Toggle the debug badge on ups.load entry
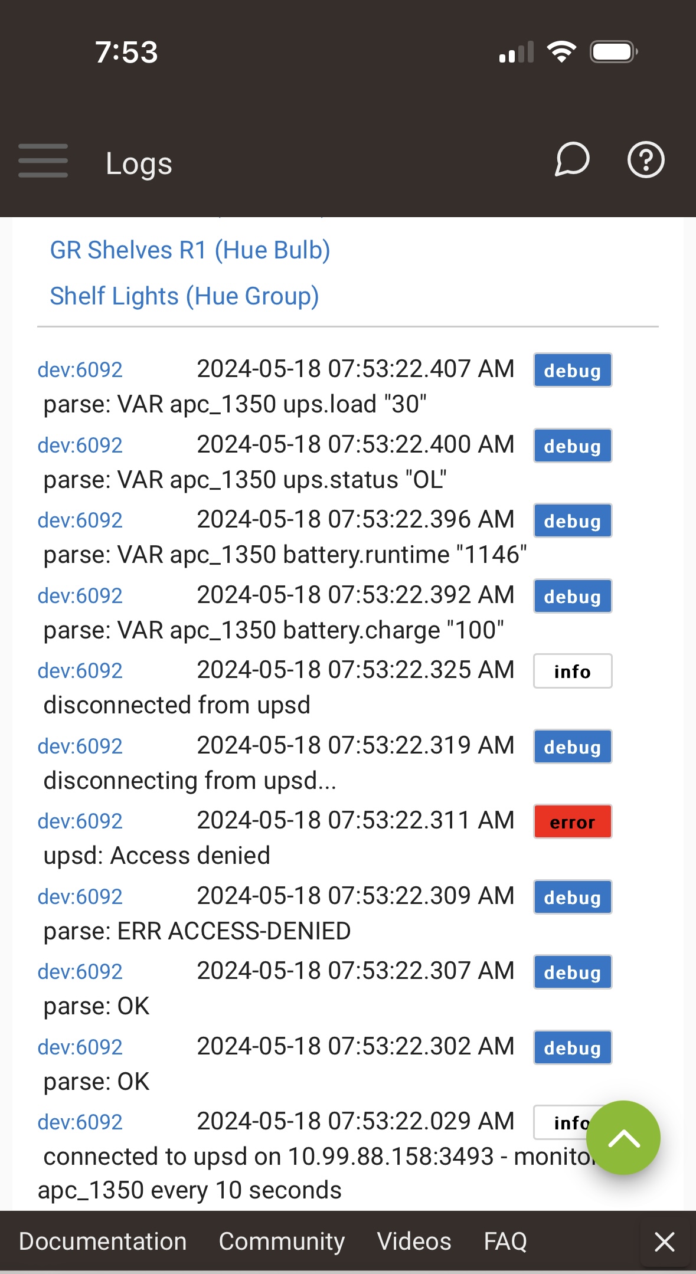Viewport: 696px width, 1274px height. pyautogui.click(x=571, y=370)
